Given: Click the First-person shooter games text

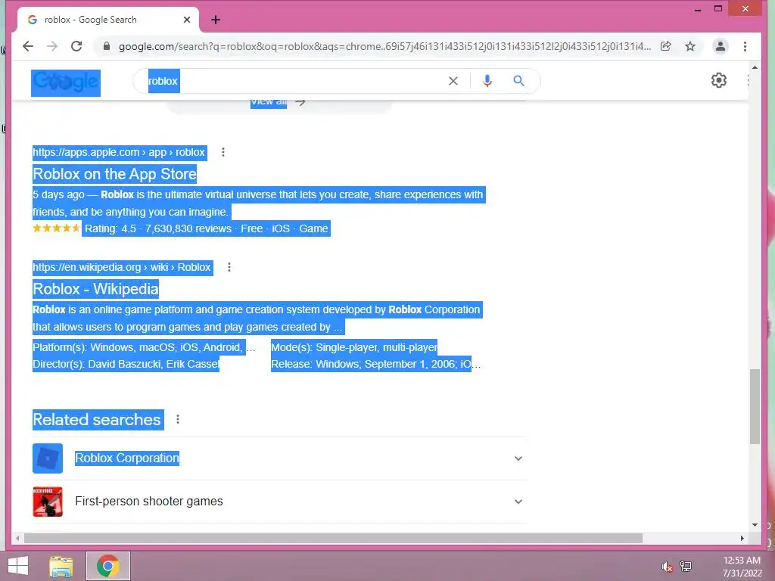Looking at the screenshot, I should (149, 501).
